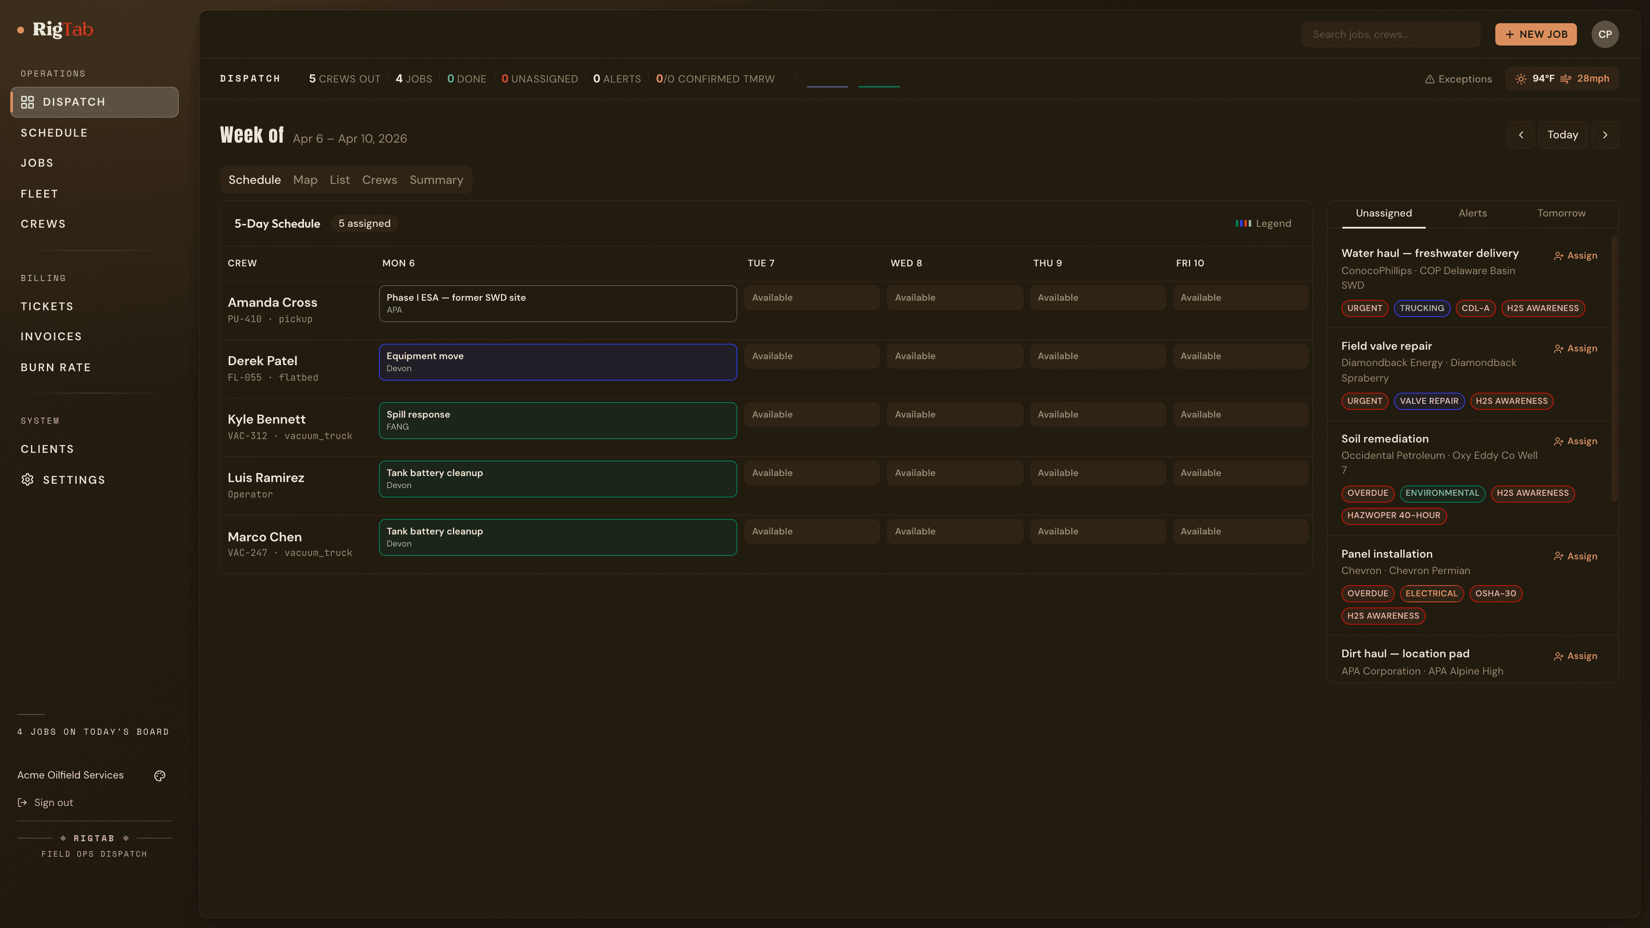The image size is (1650, 928).
Task: Assign the Soil remediation job
Action: [1576, 441]
